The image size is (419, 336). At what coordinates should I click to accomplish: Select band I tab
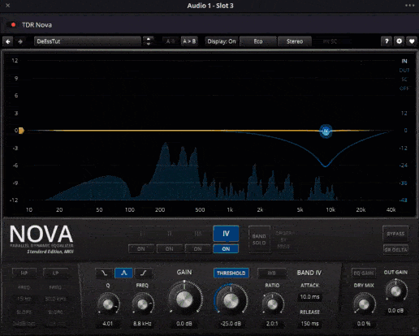tap(141, 234)
